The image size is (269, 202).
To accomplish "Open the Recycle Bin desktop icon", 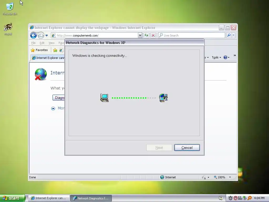I will click(x=10, y=9).
